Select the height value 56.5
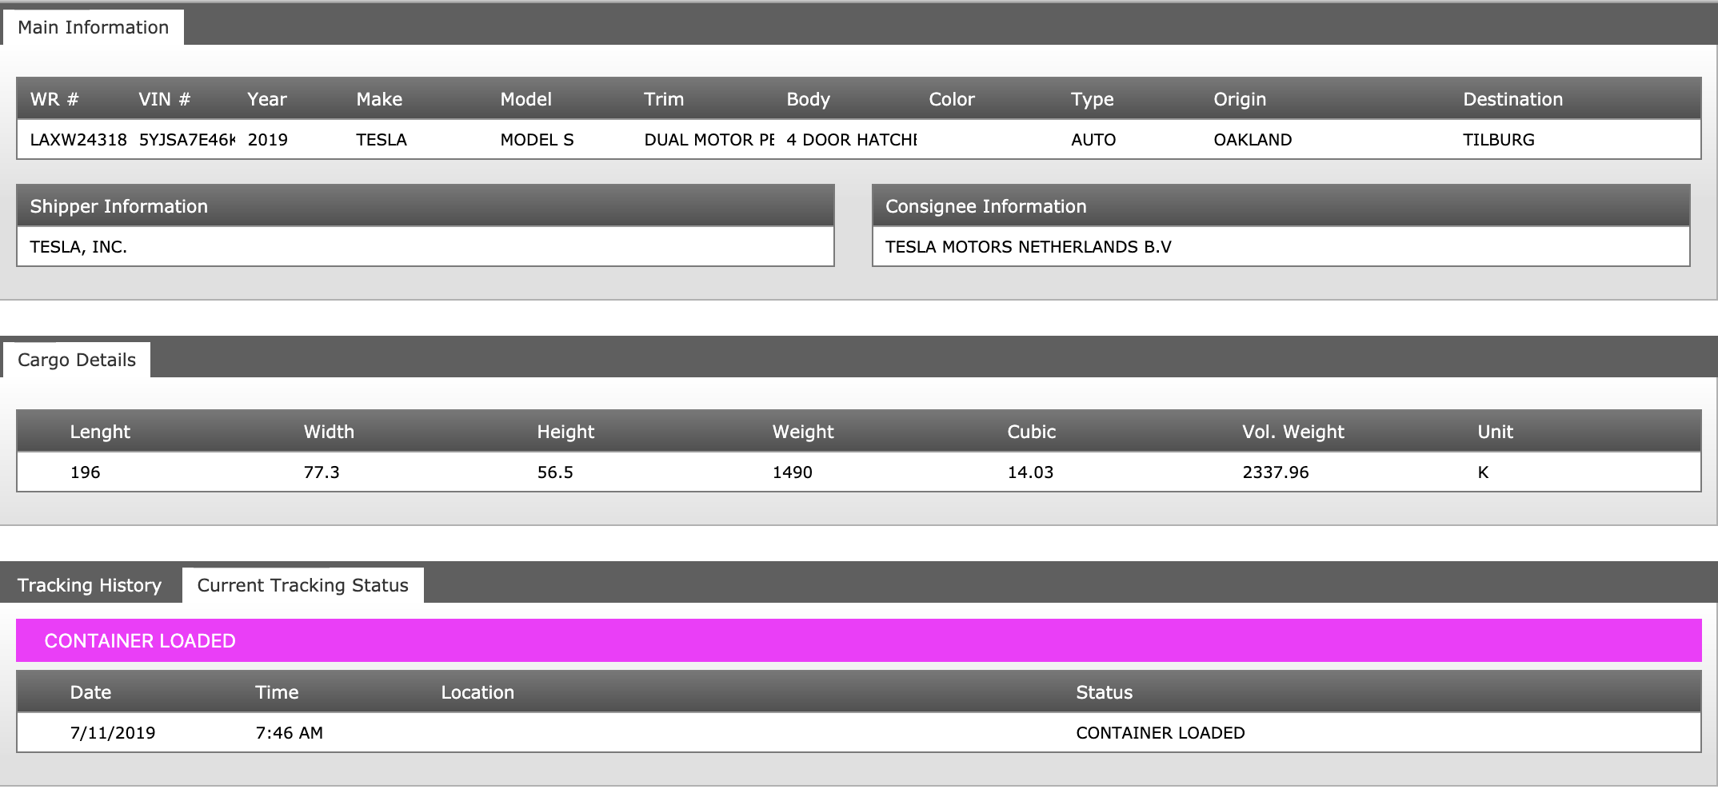 555,472
